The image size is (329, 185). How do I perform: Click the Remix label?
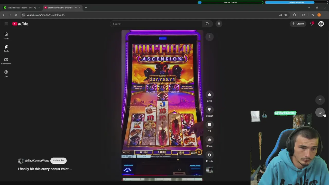209,161
